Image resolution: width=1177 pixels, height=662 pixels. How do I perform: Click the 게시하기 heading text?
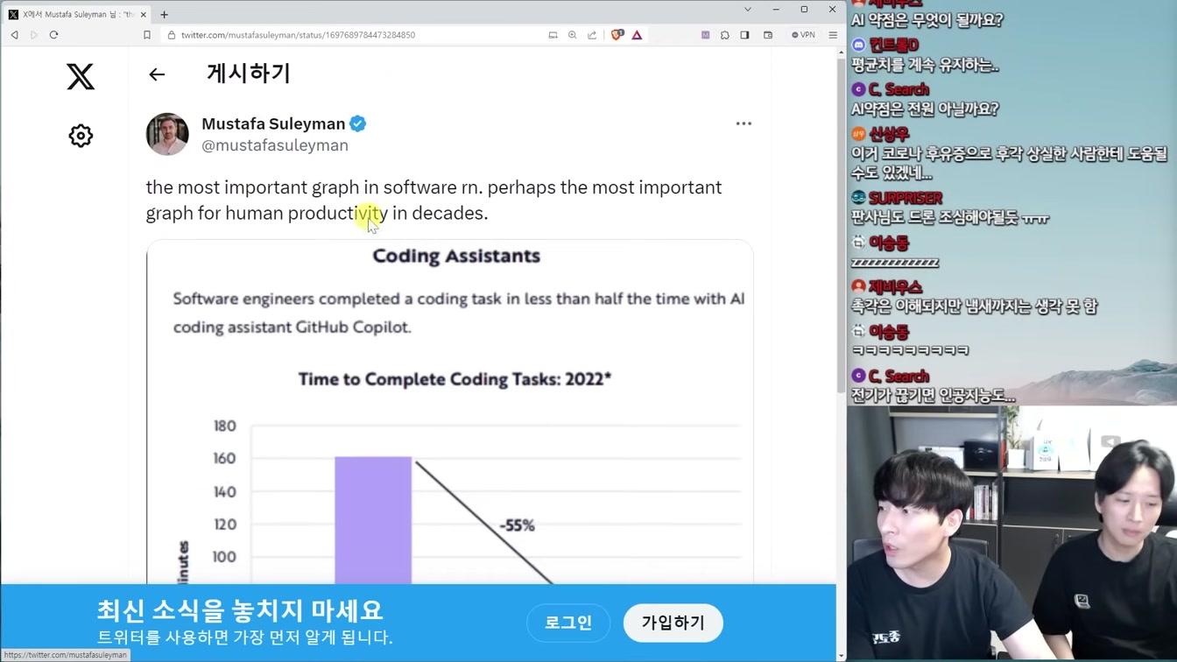pyautogui.click(x=248, y=74)
